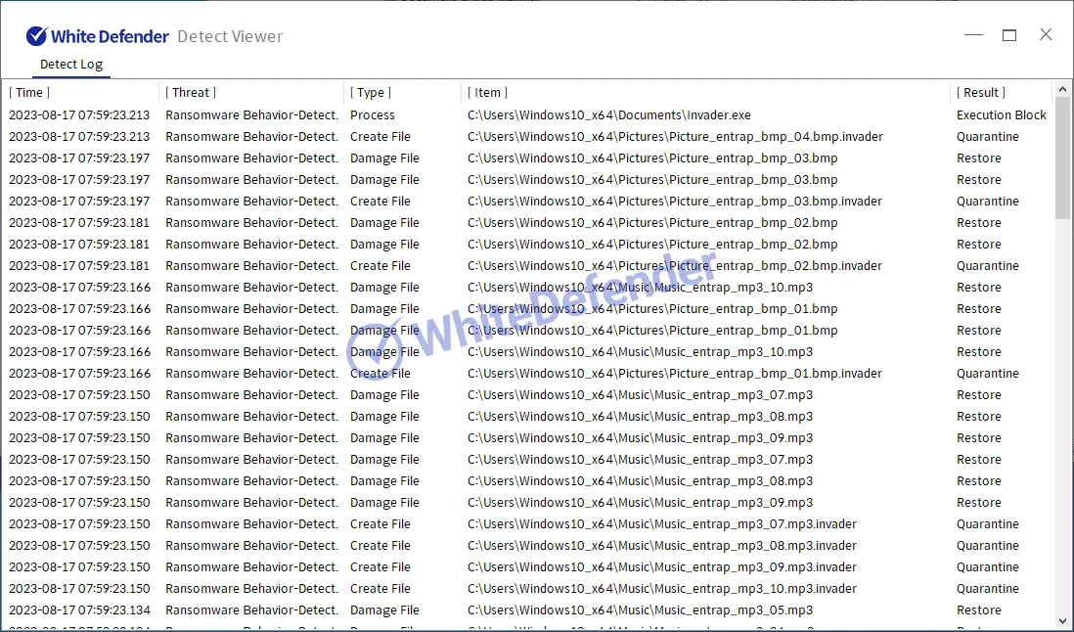Screen dimensions: 1074x632
Task: Sort by the Time column header
Action: coord(29,93)
